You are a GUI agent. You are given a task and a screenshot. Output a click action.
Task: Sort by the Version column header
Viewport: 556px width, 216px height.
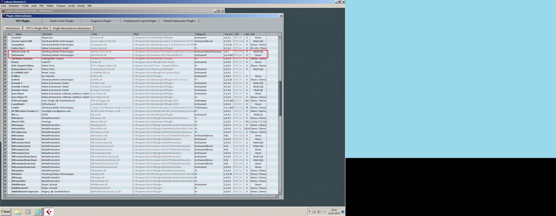(228, 34)
